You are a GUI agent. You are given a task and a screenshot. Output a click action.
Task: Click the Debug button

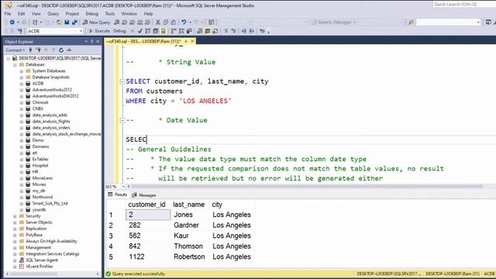[x=119, y=31]
